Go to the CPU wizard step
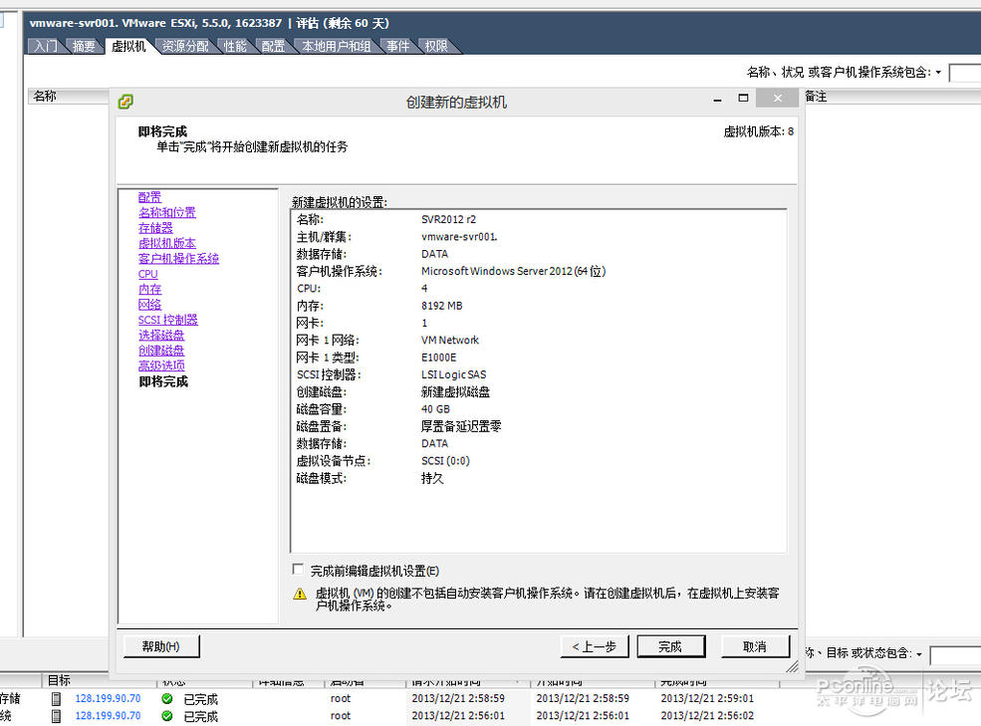 [147, 274]
